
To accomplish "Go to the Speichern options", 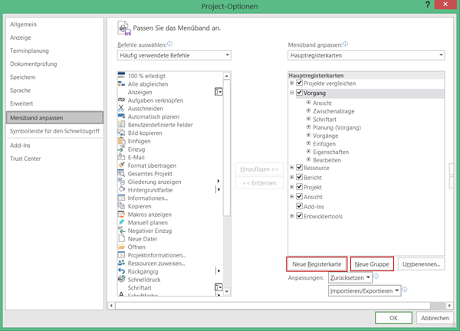I will pyautogui.click(x=22, y=77).
